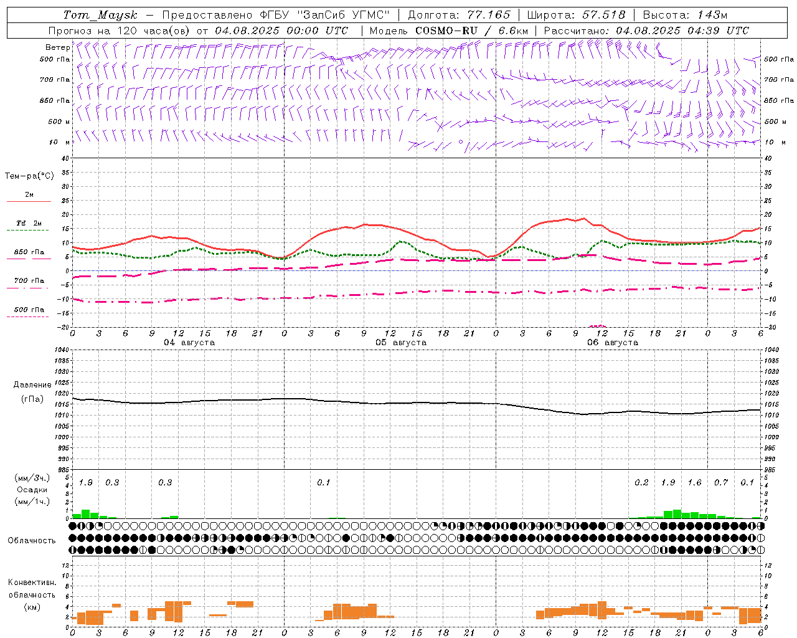Click the 700 гПа temperature legend entry
Viewport: 797px width, 638px height.
tap(29, 280)
